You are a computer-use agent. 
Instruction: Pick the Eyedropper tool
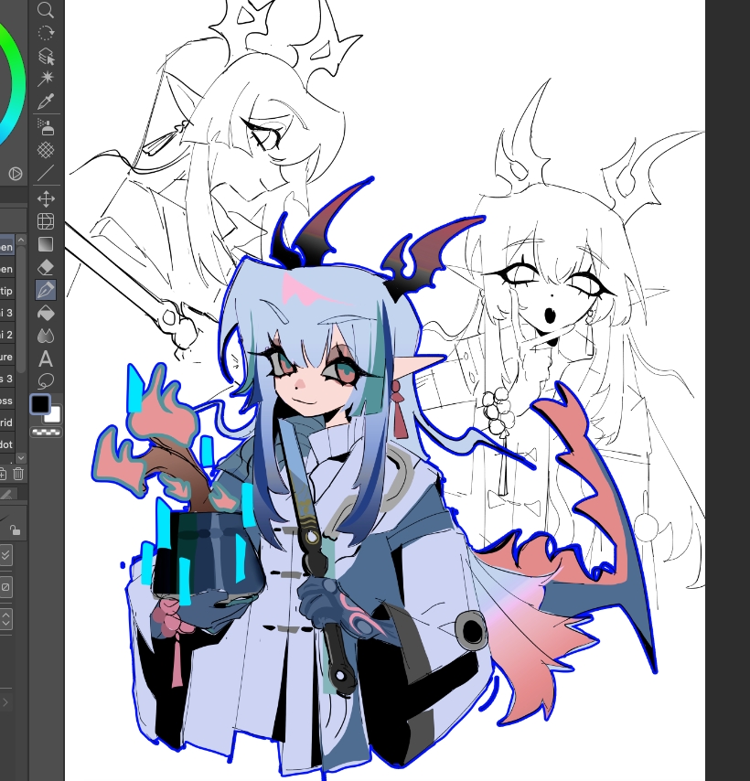[x=45, y=102]
